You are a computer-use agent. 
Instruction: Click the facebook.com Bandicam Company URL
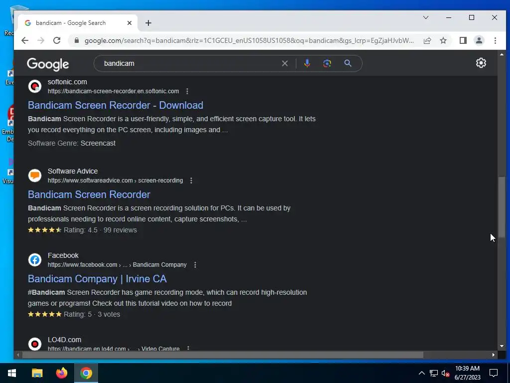[117, 265]
